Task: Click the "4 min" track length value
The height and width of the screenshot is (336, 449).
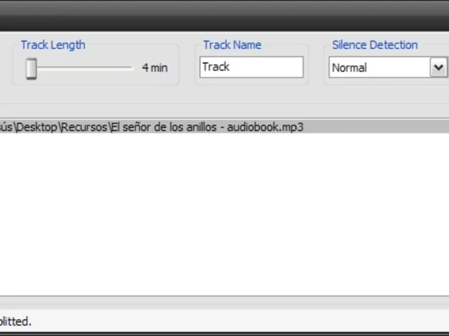Action: [x=155, y=68]
